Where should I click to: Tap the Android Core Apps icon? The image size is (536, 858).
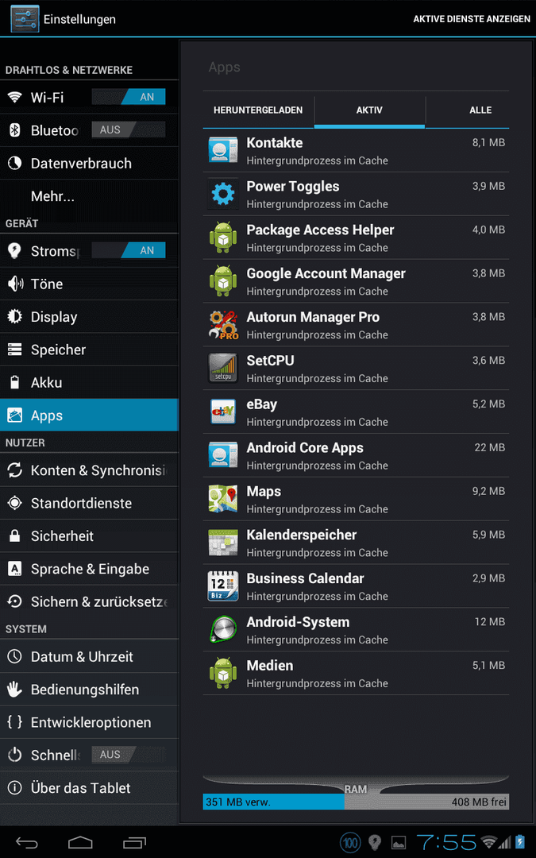[x=223, y=455]
